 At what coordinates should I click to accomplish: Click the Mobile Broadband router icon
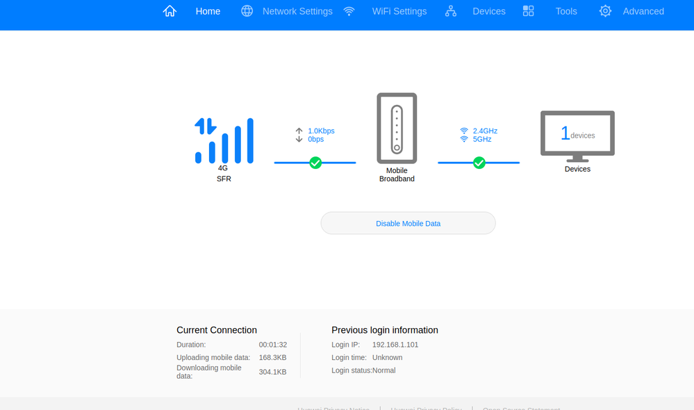tap(397, 128)
